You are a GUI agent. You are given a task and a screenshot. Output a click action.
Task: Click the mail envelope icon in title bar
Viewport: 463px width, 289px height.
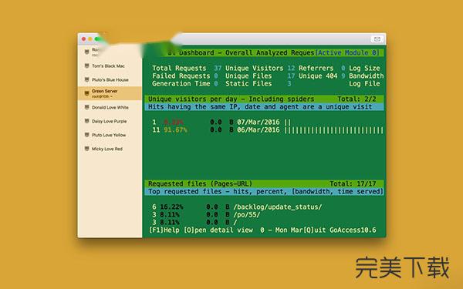[377, 39]
